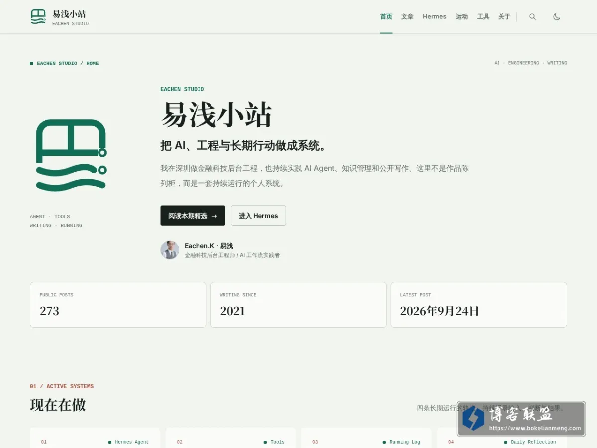Viewport: 597px width, 448px height.
Task: Click the green dot beside Running Log
Action: click(x=384, y=442)
